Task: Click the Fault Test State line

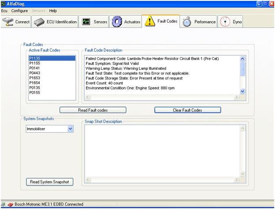Action: [137, 73]
